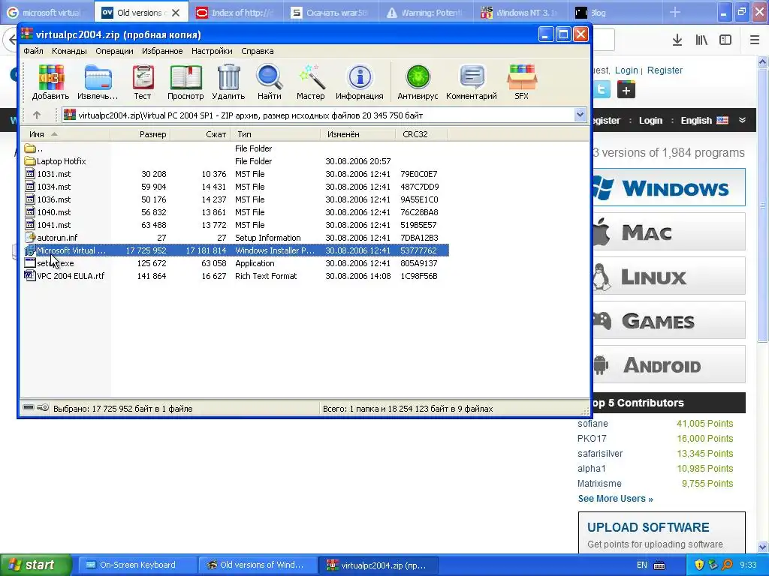Screen dimensions: 769x576
Task: Open the Настройки menu
Action: 212,51
